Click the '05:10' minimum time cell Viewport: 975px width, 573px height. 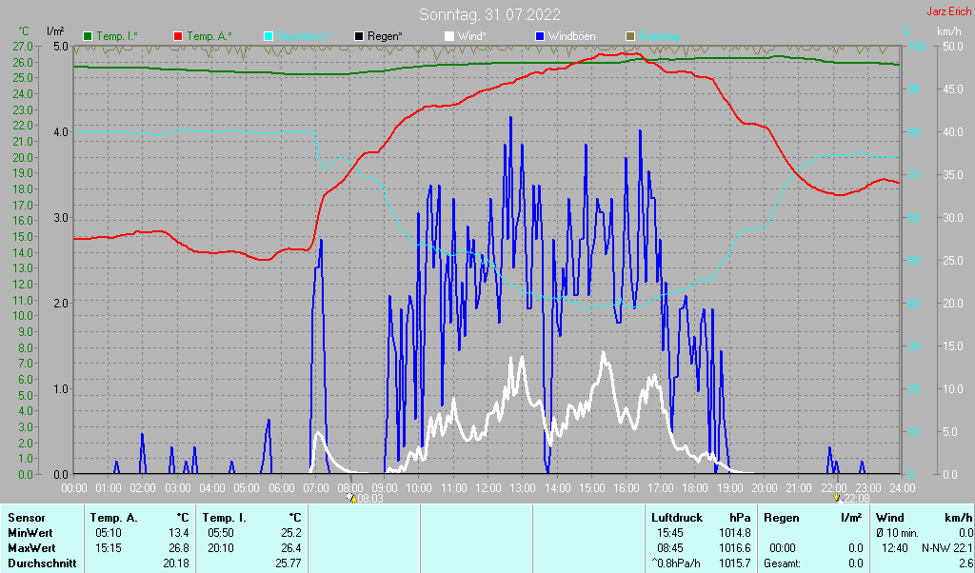[109, 533]
